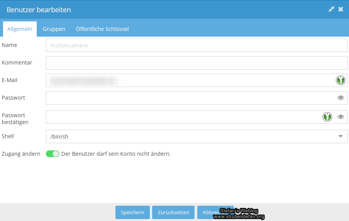This screenshot has height=221, width=349.
Task: Collapse the Benutzer bearbeiten dialog
Action: click(331, 9)
